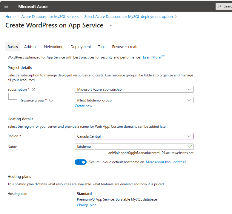This screenshot has height=214, width=232.
Task: Expand the Subscription dropdown chevron
Action: pyautogui.click(x=189, y=90)
